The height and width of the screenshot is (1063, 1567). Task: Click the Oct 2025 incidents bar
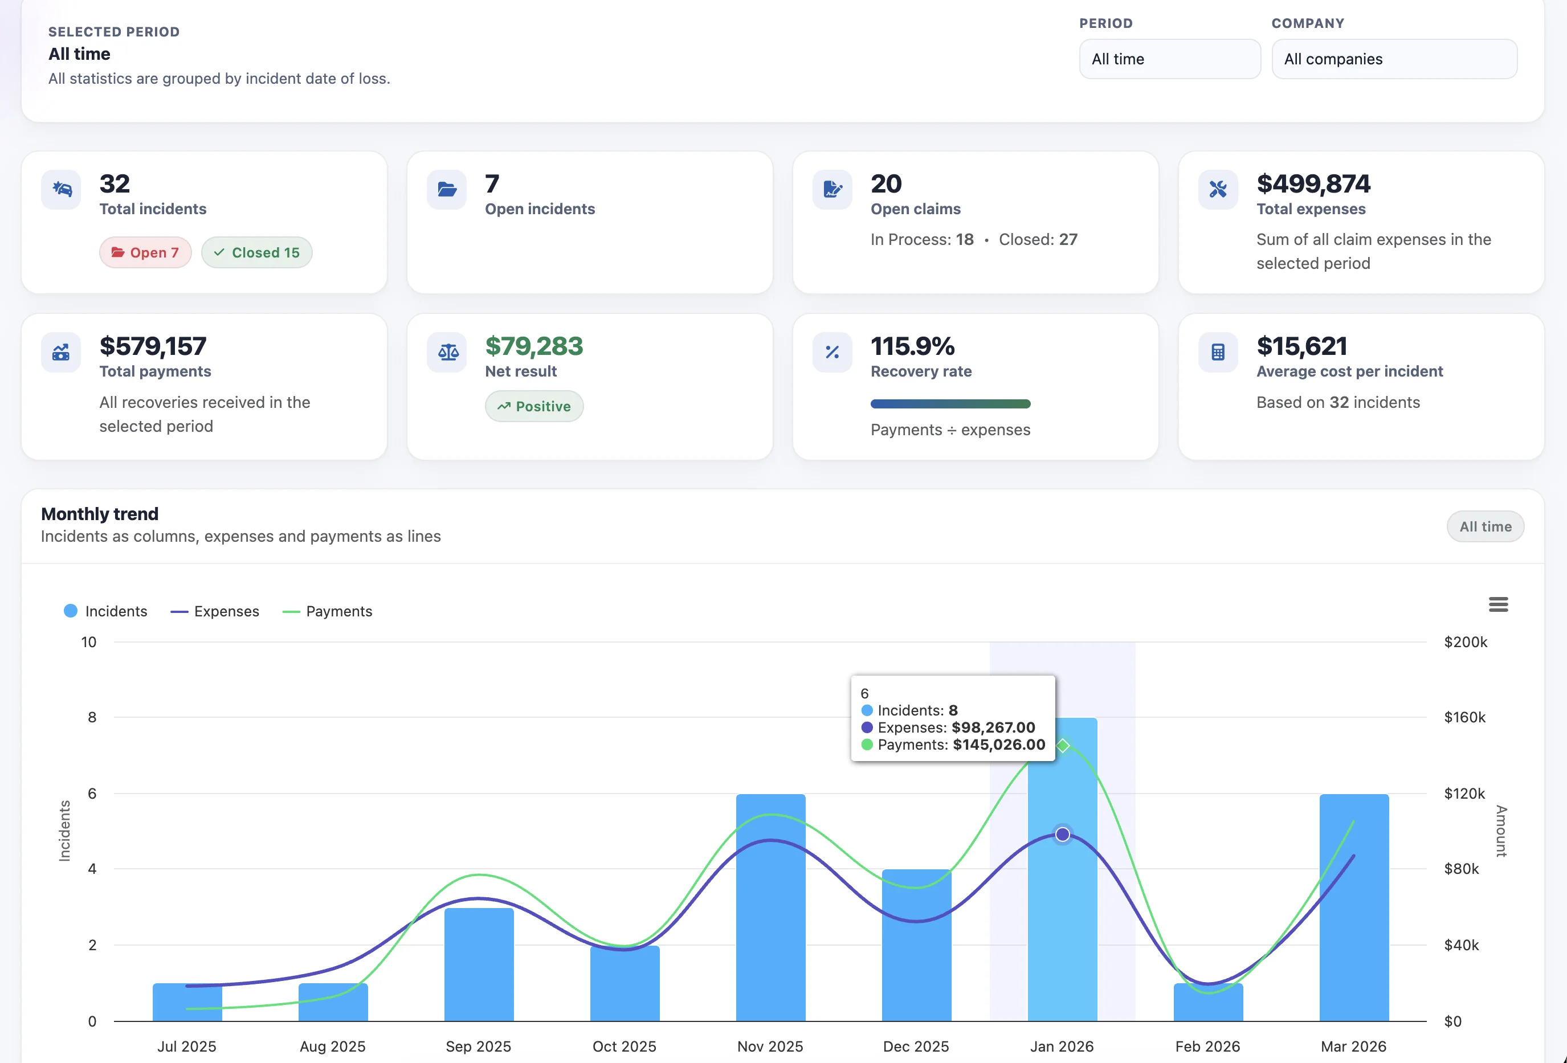click(x=625, y=983)
